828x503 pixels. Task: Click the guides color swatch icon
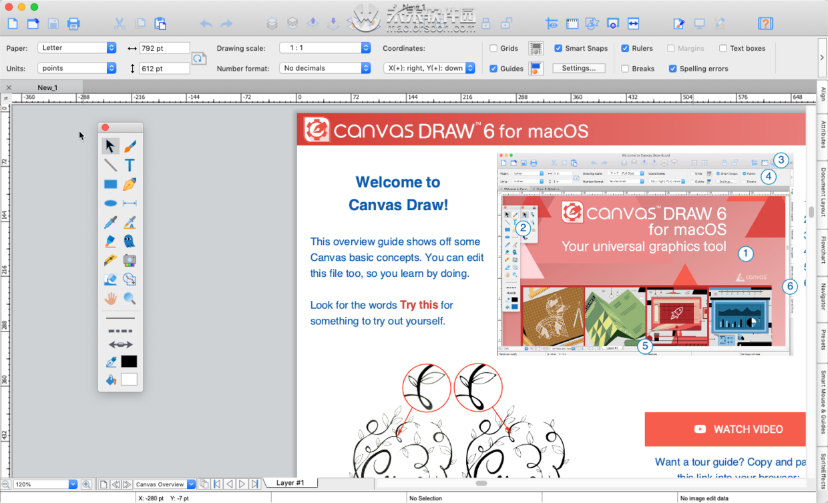click(x=535, y=68)
